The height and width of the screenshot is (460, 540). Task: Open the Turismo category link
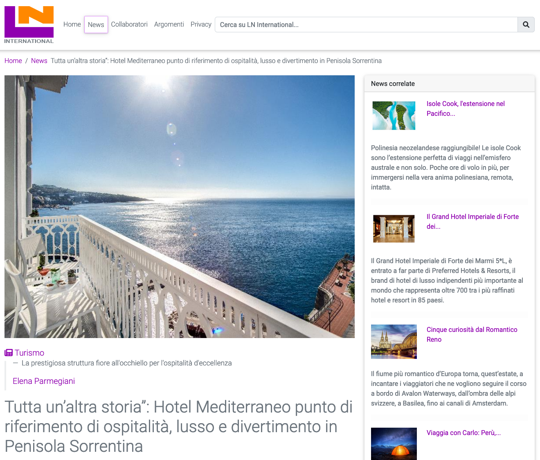(29, 353)
